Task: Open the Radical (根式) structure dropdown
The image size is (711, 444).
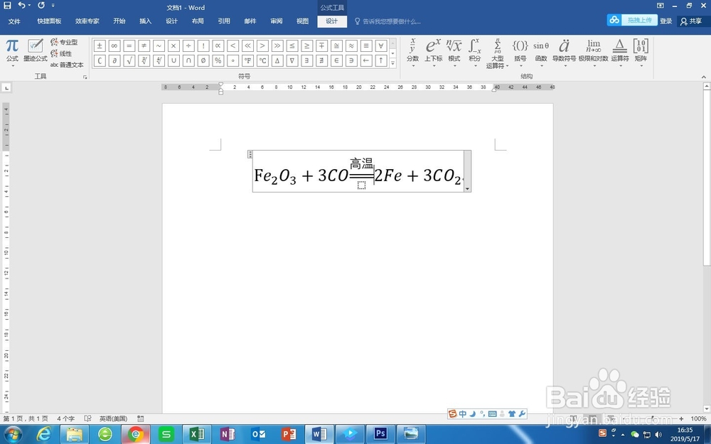Action: 454,53
